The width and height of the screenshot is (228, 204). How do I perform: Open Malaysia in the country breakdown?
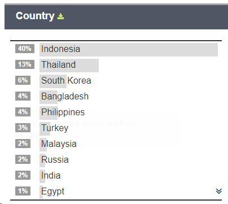59,144
